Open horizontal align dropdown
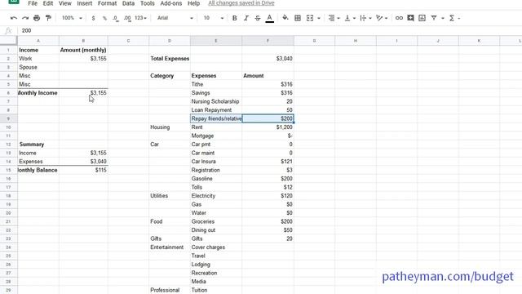This screenshot has width=522, height=294. (x=334, y=18)
